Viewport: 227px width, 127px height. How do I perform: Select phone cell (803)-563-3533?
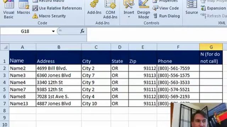coord(178,82)
